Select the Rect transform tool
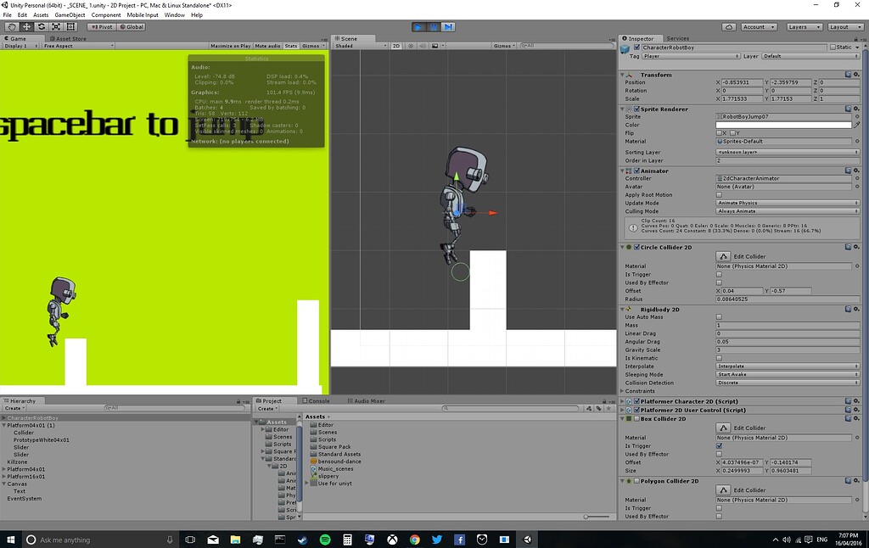 (71, 26)
